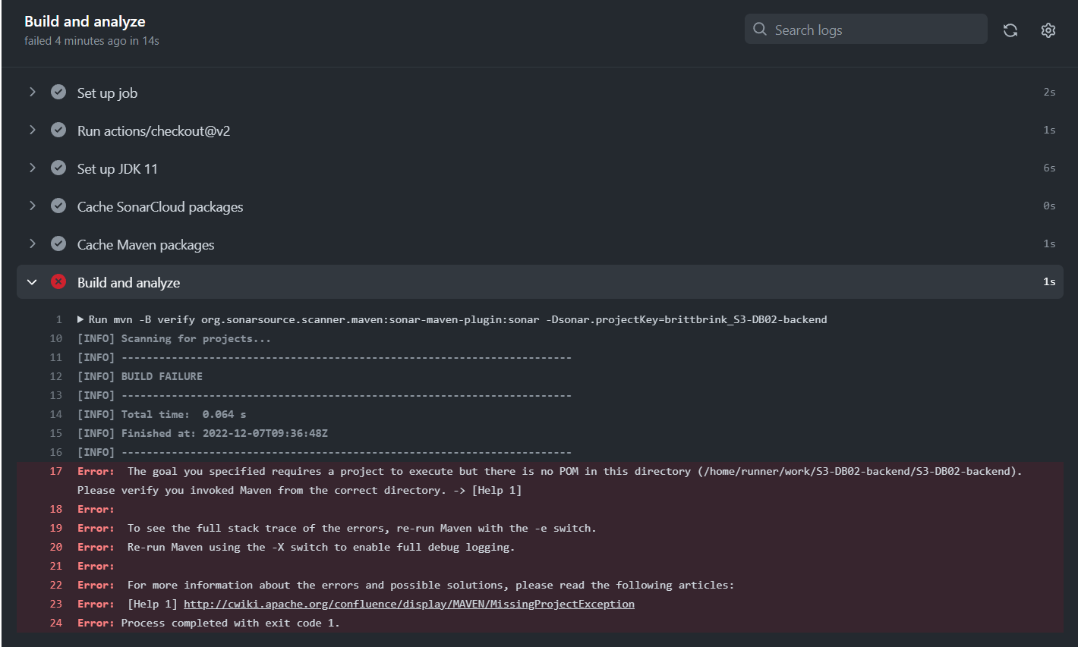Expand the Cache SonarCloud packages step

32,206
